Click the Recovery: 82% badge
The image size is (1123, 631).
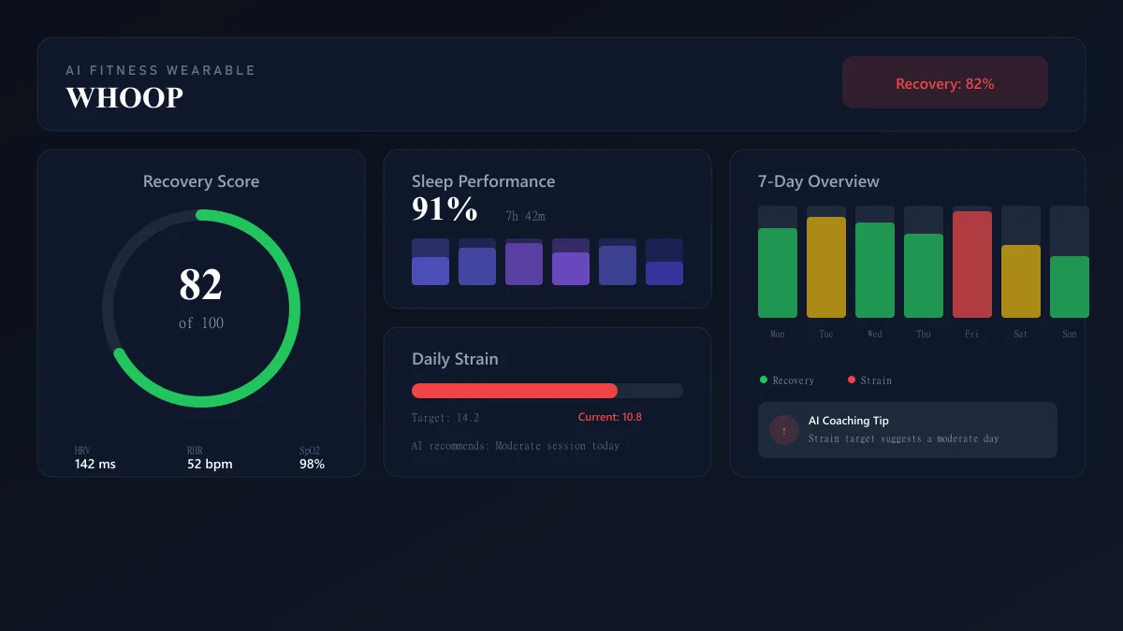[945, 82]
